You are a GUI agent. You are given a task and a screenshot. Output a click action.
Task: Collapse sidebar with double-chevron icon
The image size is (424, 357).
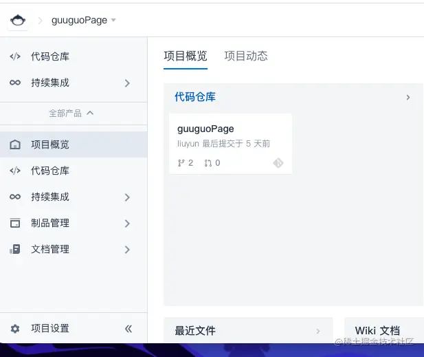coord(129,329)
